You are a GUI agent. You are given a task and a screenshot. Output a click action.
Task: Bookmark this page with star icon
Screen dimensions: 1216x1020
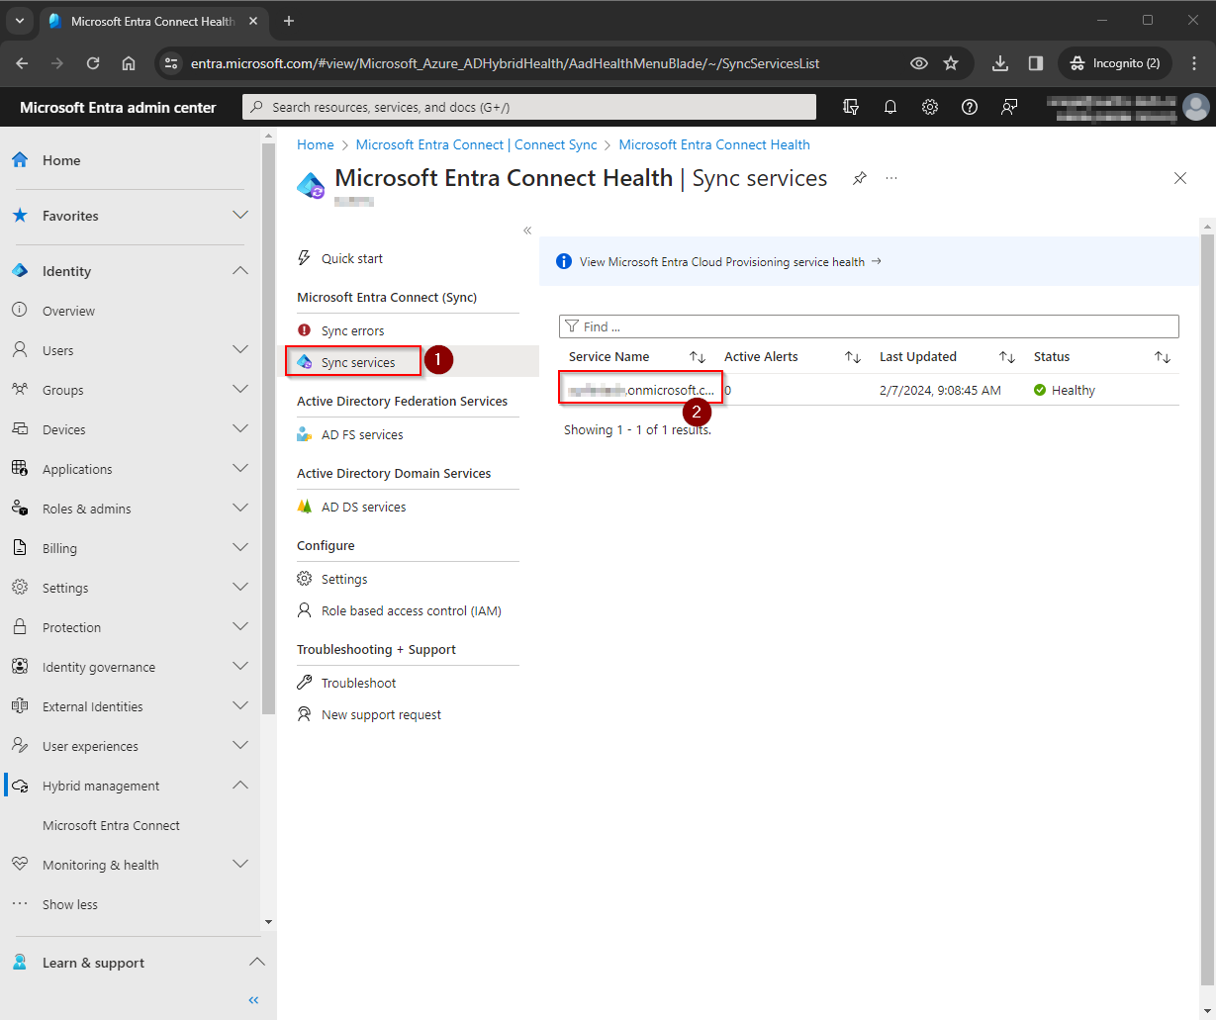pos(951,63)
